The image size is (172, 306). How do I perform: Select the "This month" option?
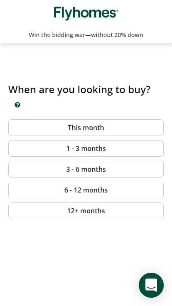coord(86,128)
